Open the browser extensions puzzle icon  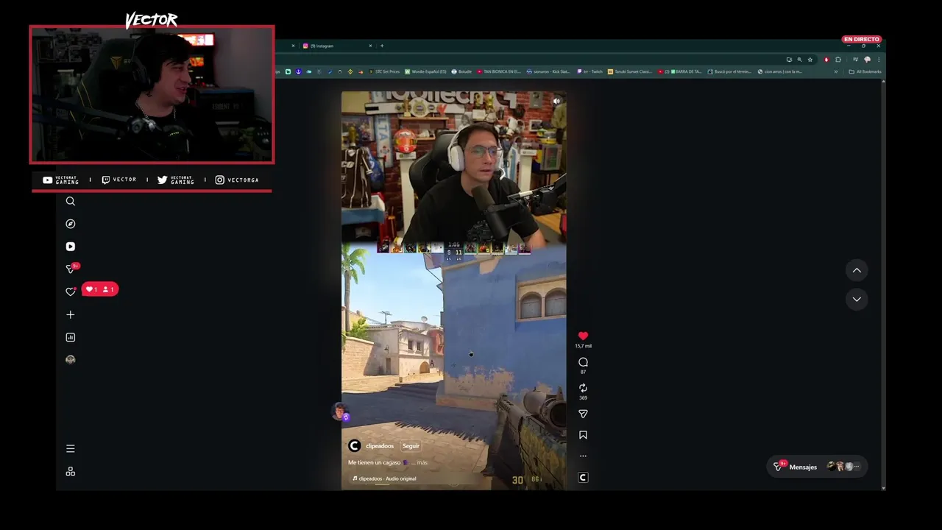pos(837,60)
